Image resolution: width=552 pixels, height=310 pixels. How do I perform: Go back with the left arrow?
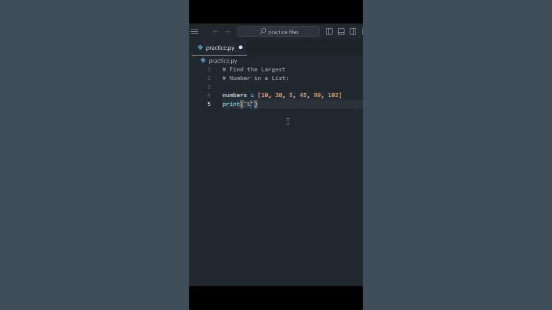[x=215, y=31]
